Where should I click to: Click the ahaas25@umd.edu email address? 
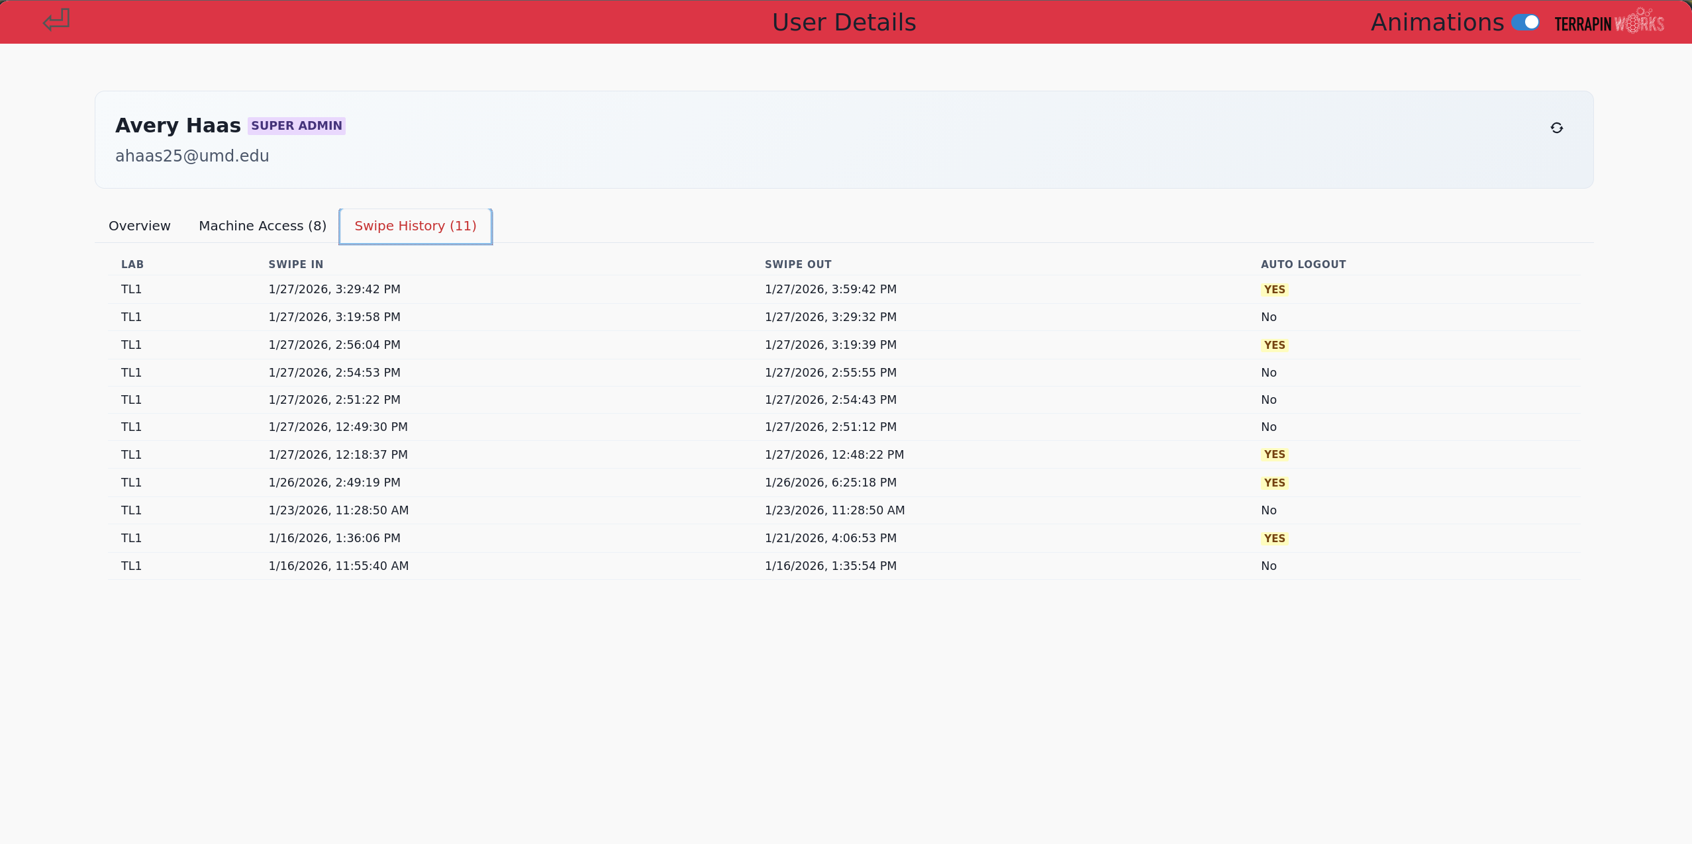pyautogui.click(x=192, y=156)
